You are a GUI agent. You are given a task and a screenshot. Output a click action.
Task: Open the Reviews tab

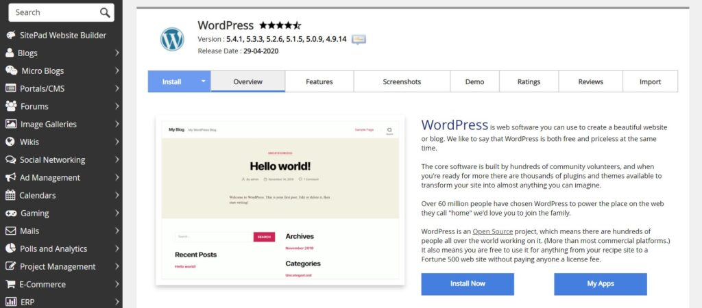(x=590, y=81)
